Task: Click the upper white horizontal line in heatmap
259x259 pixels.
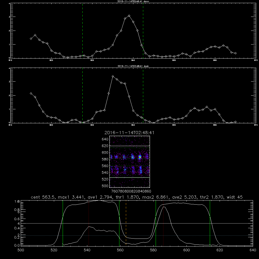Action: (x=130, y=146)
